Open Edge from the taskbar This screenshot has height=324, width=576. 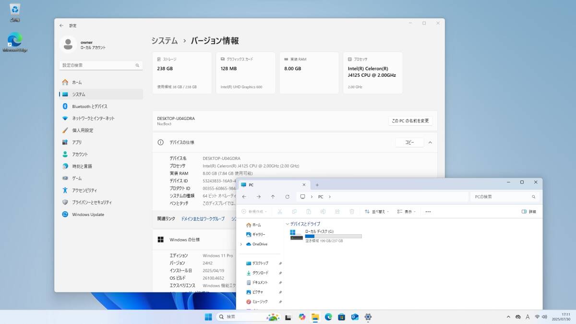[328, 317]
